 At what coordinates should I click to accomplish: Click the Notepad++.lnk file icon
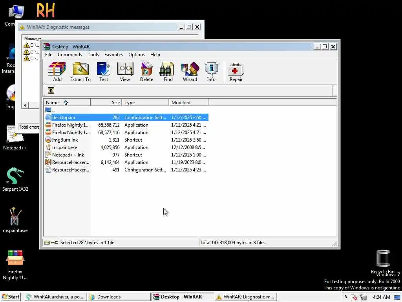(48, 155)
